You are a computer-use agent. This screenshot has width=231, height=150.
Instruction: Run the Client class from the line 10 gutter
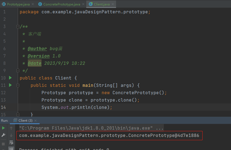coord(10,78)
